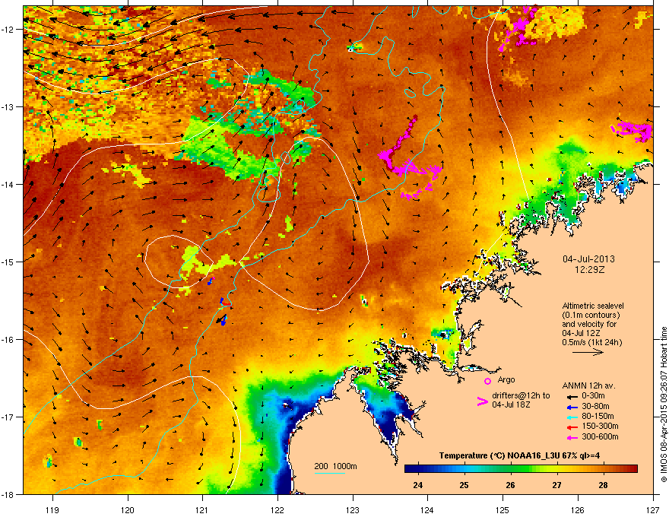
Task: Click the colorbar tick label '24'
Action: 418,485
